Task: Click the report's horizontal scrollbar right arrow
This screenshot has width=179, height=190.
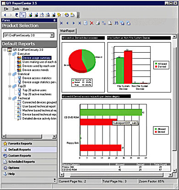Action: 170,174
